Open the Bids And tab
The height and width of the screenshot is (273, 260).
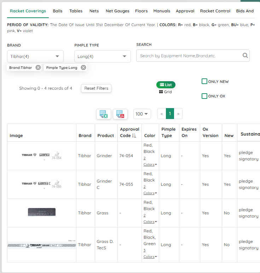(245, 11)
